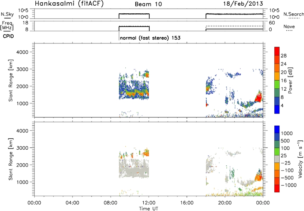Select the 04:00 time tick label
Viewport: 304px width, 211px height.
(72, 203)
